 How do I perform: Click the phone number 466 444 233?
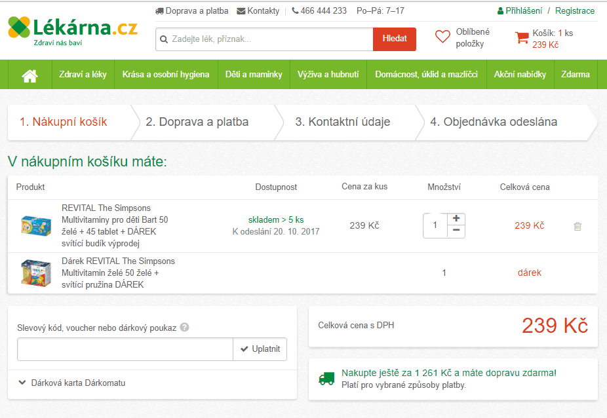coord(324,11)
